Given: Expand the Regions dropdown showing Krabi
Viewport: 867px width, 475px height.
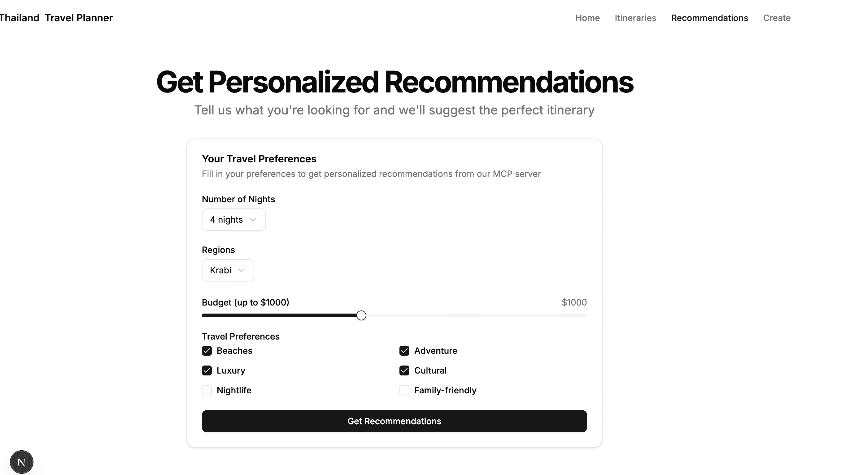Looking at the screenshot, I should click(x=228, y=270).
